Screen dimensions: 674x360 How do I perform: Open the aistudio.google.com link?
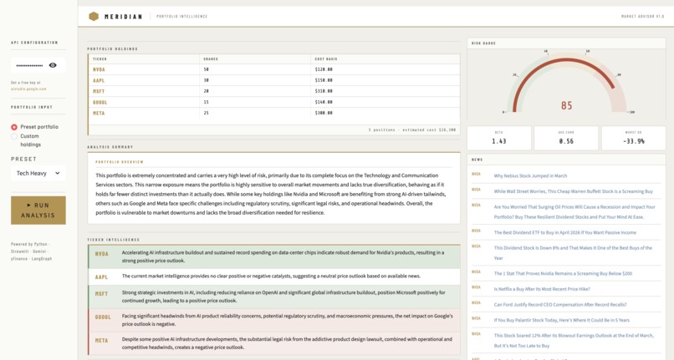(28, 89)
